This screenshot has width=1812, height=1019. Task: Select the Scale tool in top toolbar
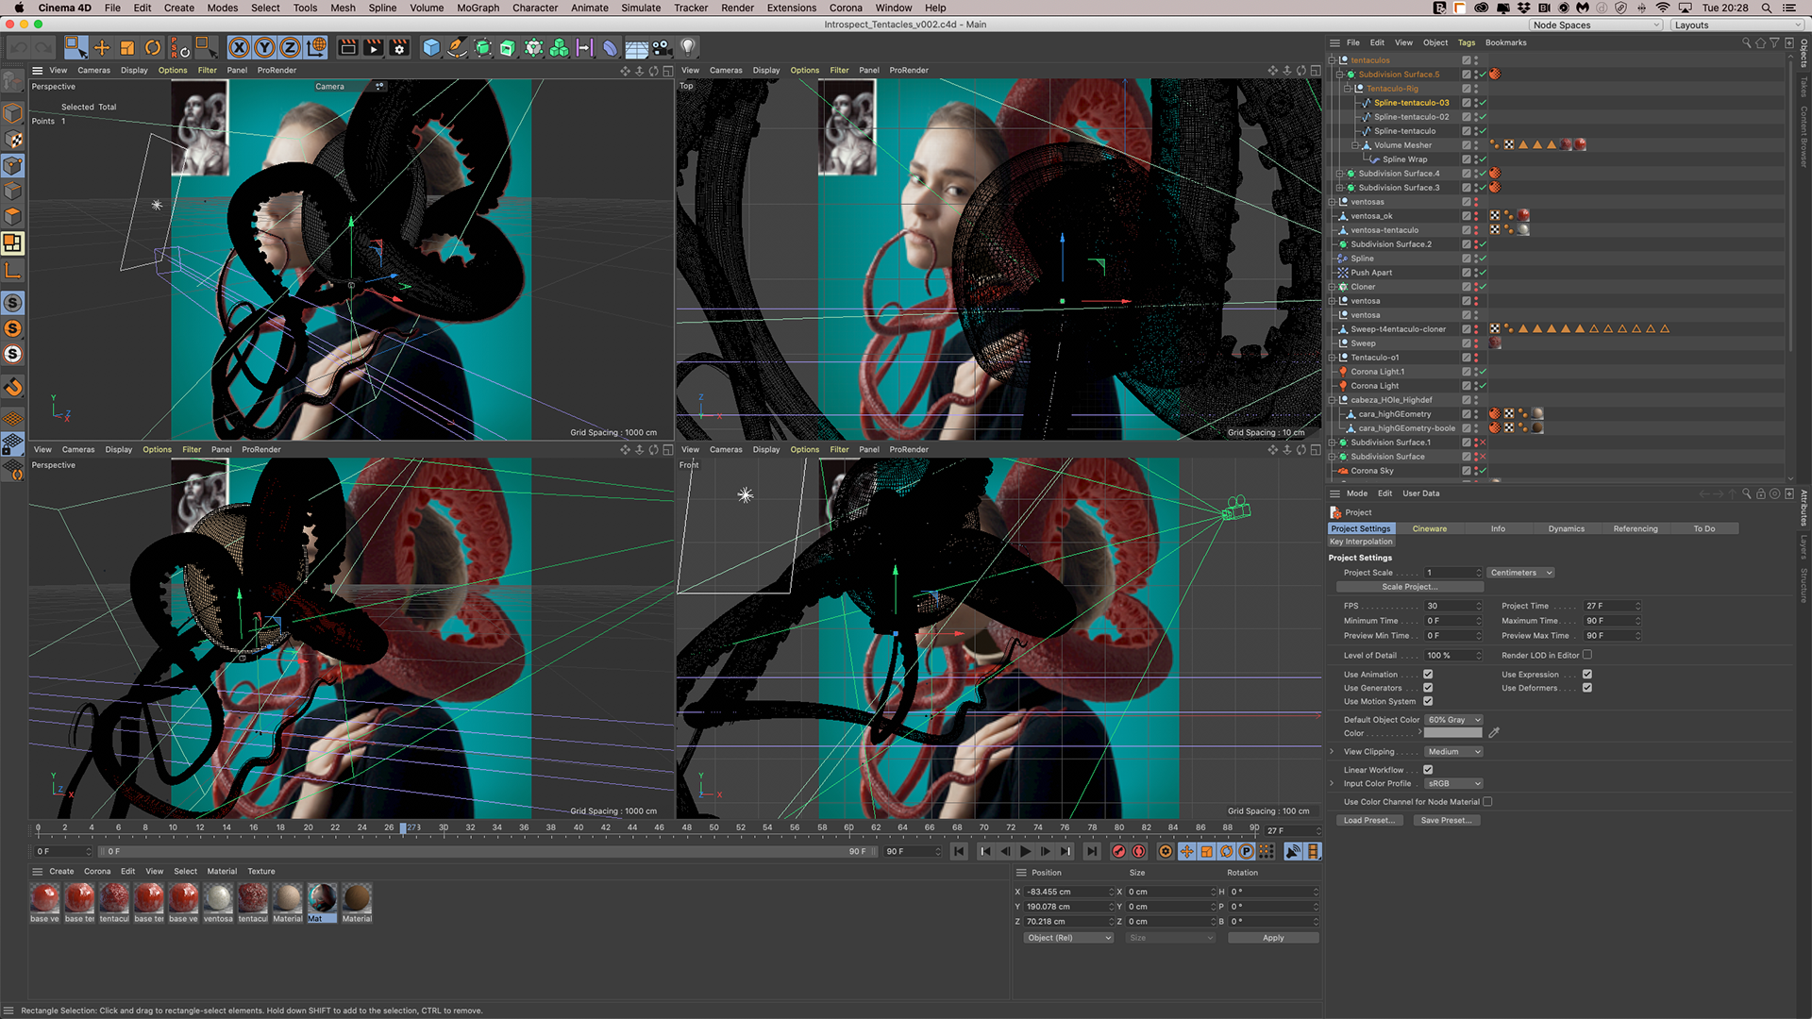click(127, 47)
